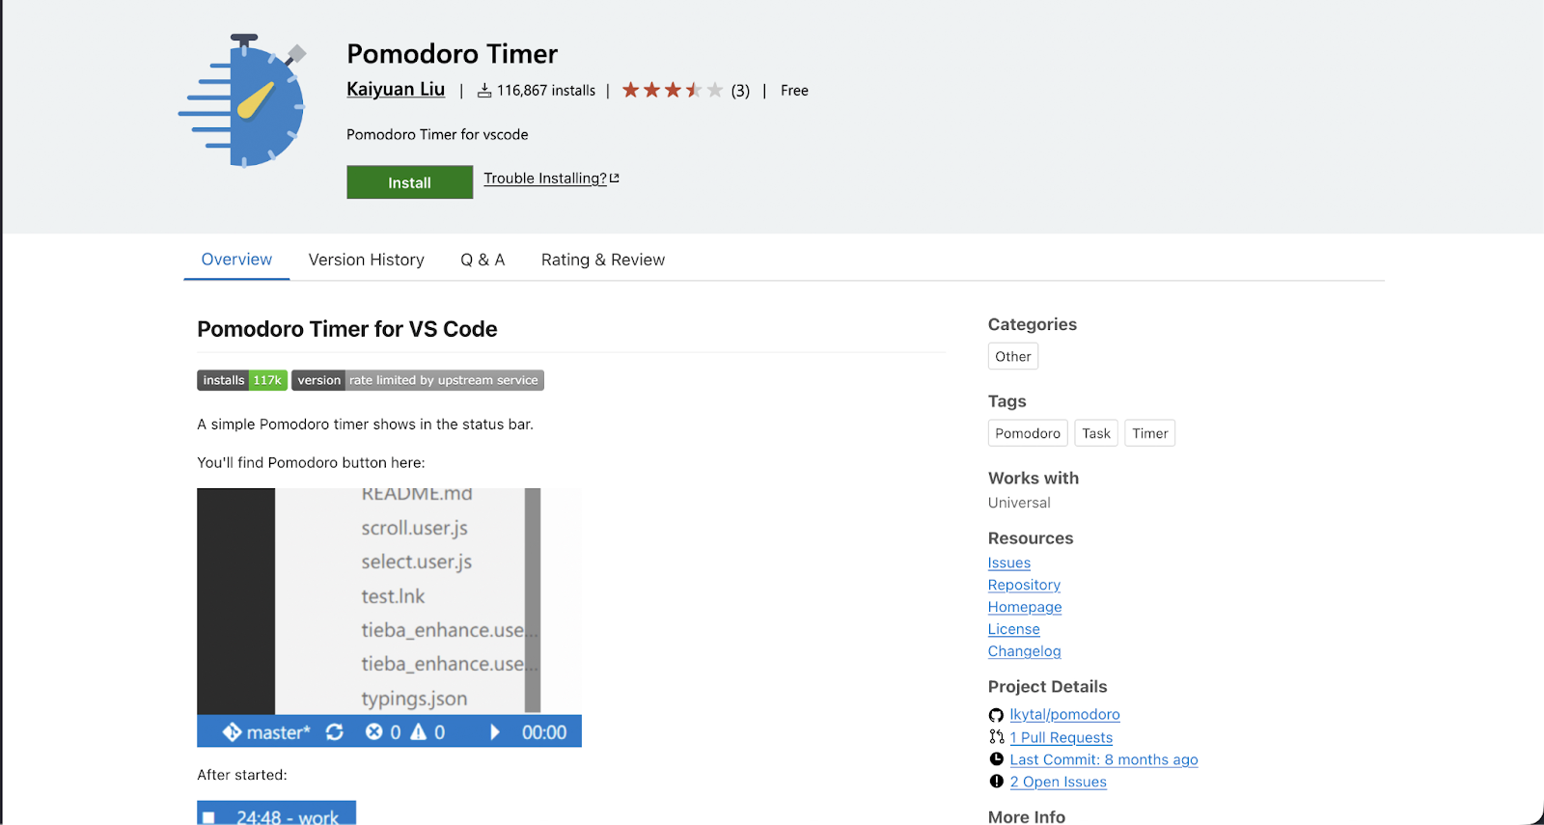Click the (3) review count
1544x825 pixels.
740,91
